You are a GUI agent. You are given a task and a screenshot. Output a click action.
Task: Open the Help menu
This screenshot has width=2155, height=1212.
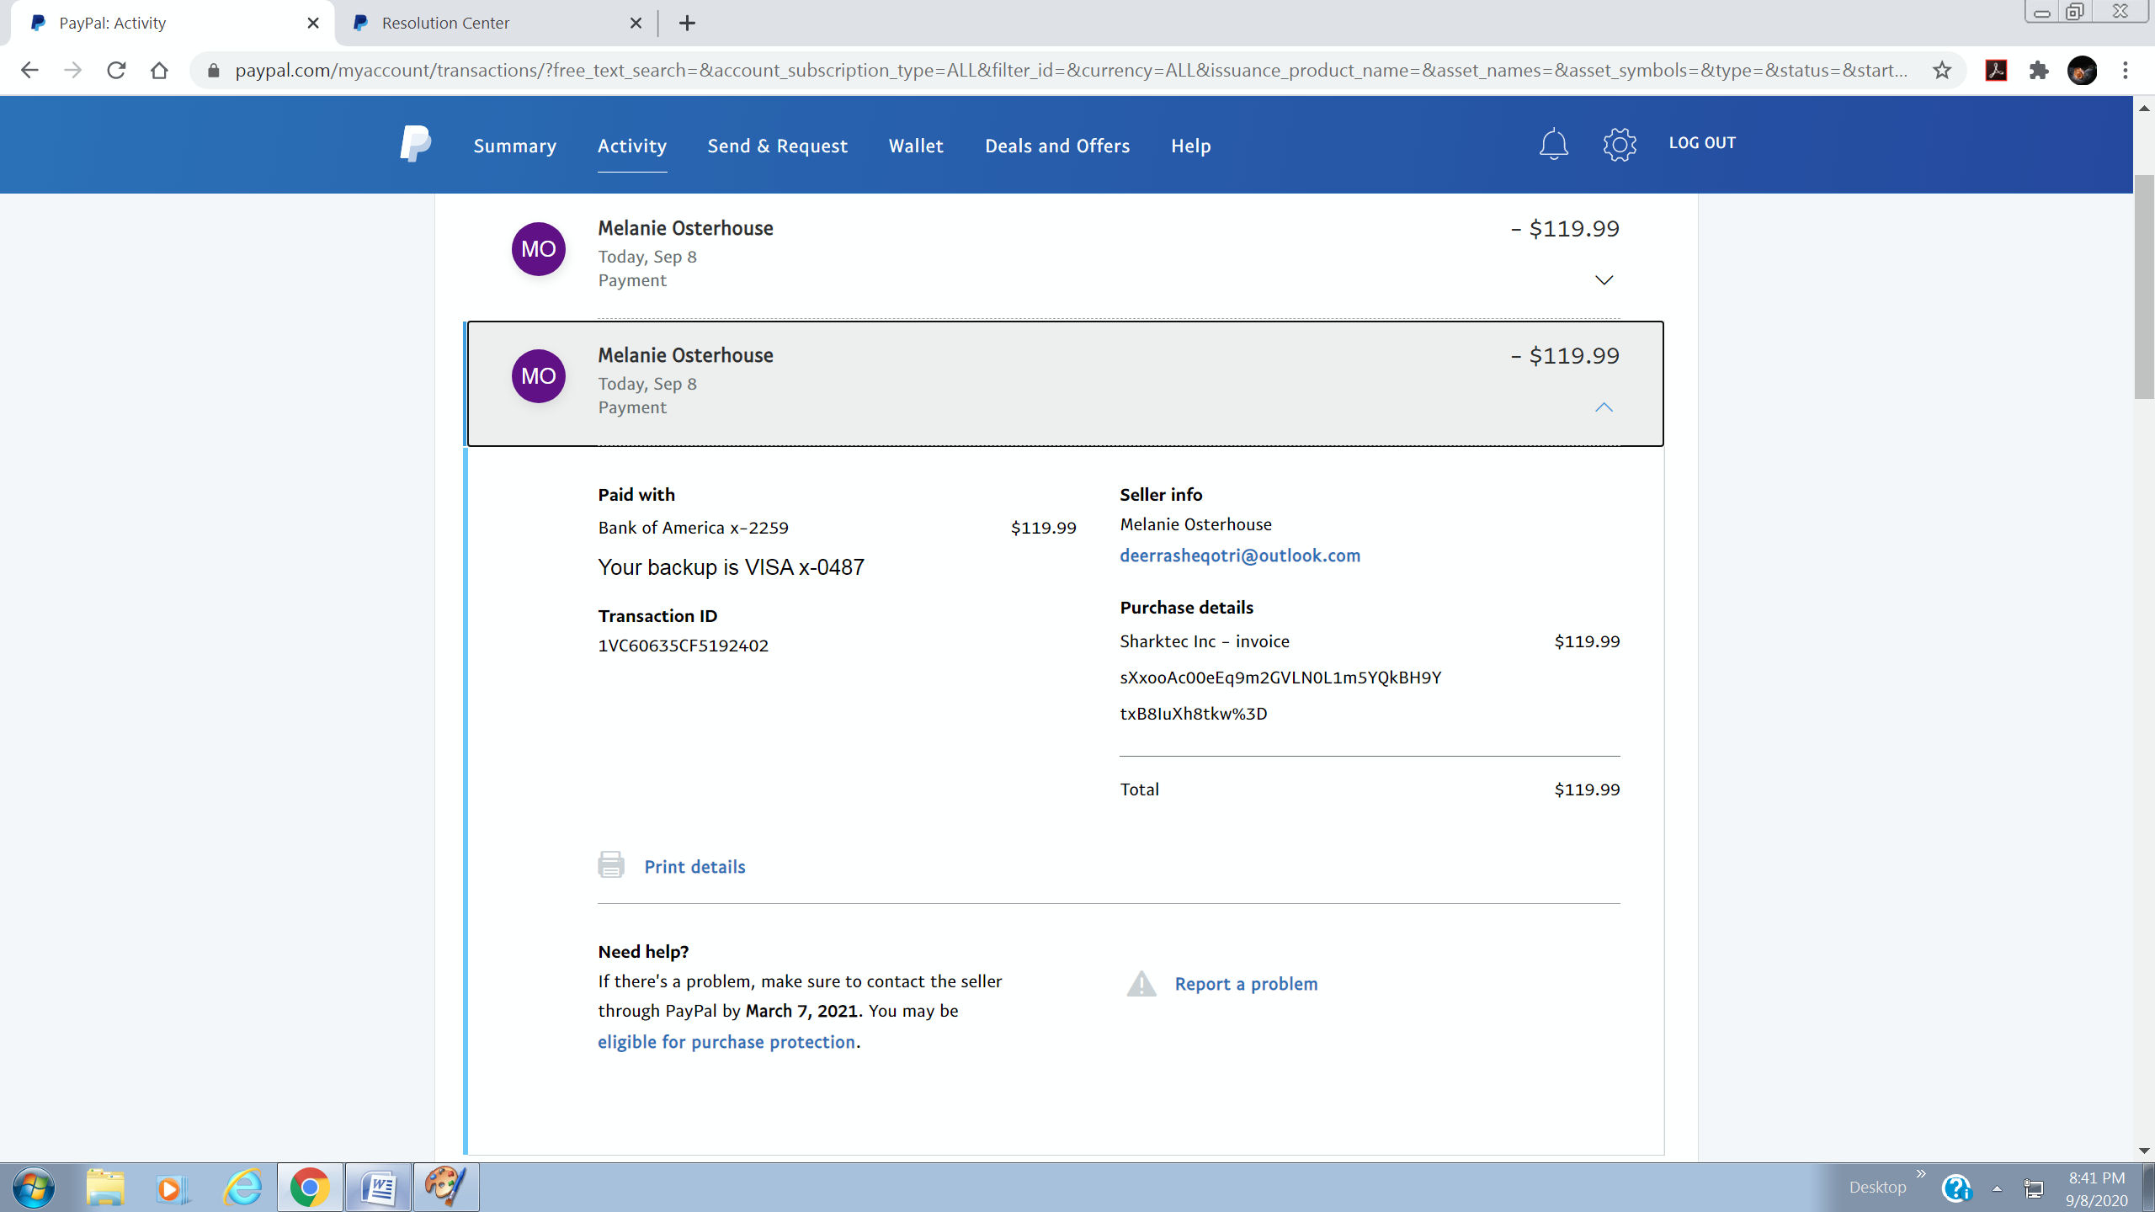[x=1190, y=146]
